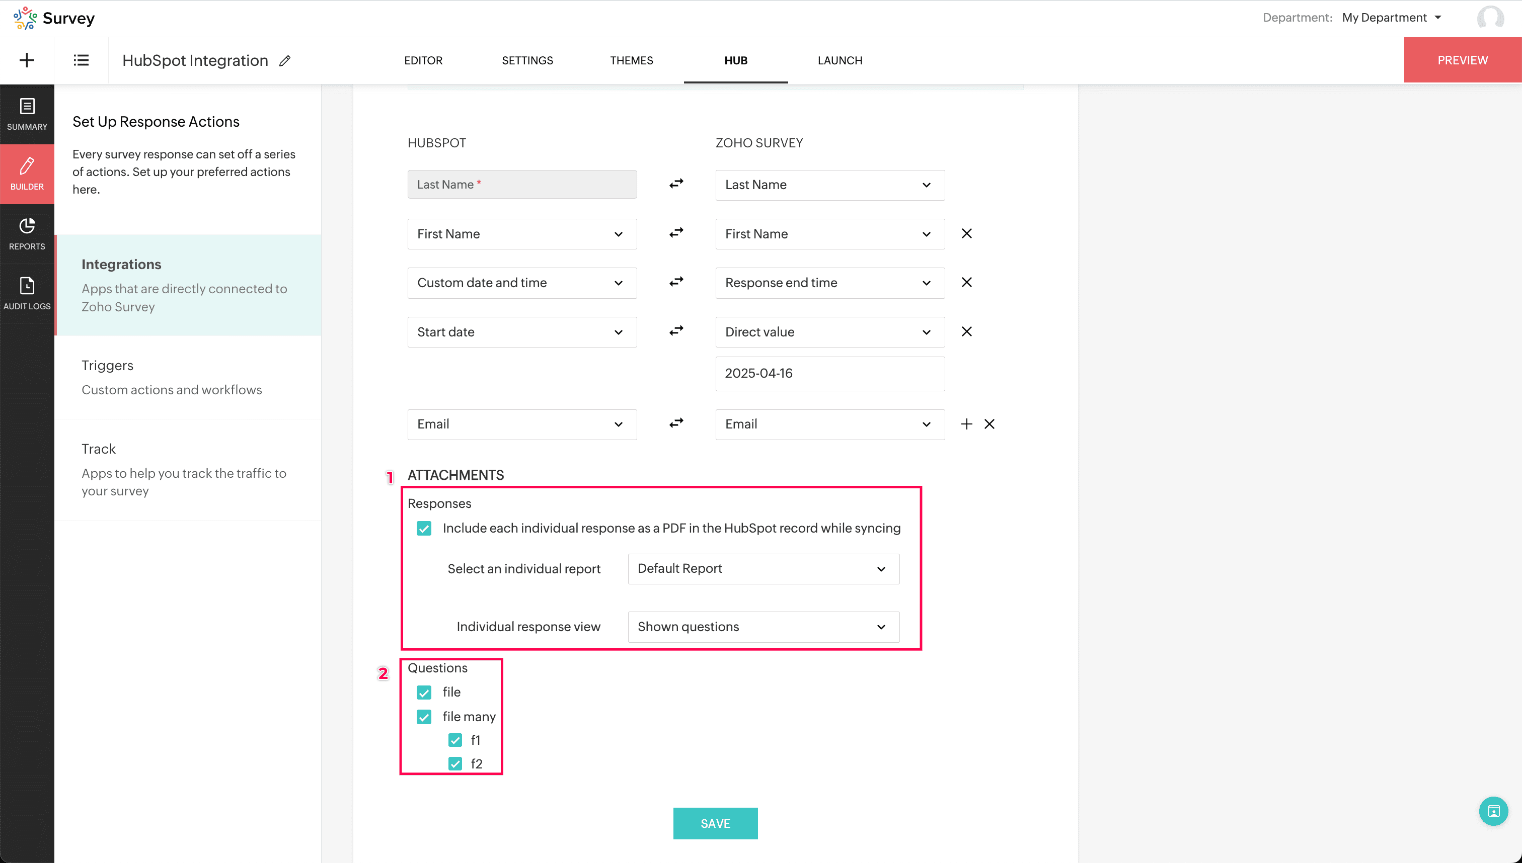Open HubSpot First Name field dropdown
The height and width of the screenshot is (863, 1522).
click(522, 234)
